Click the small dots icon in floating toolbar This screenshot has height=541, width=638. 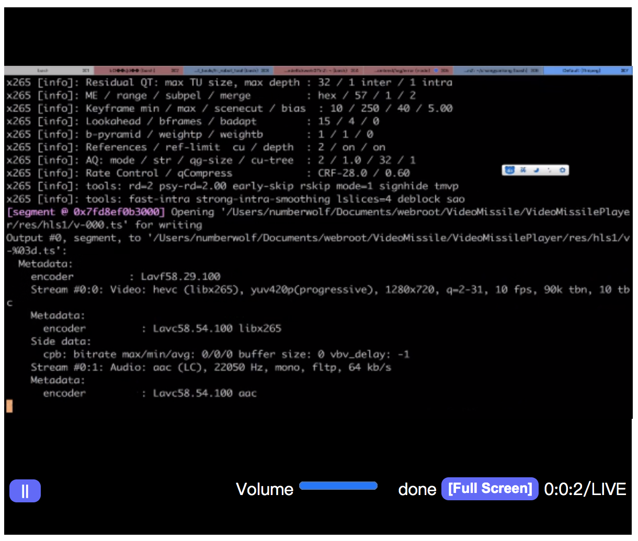[549, 170]
